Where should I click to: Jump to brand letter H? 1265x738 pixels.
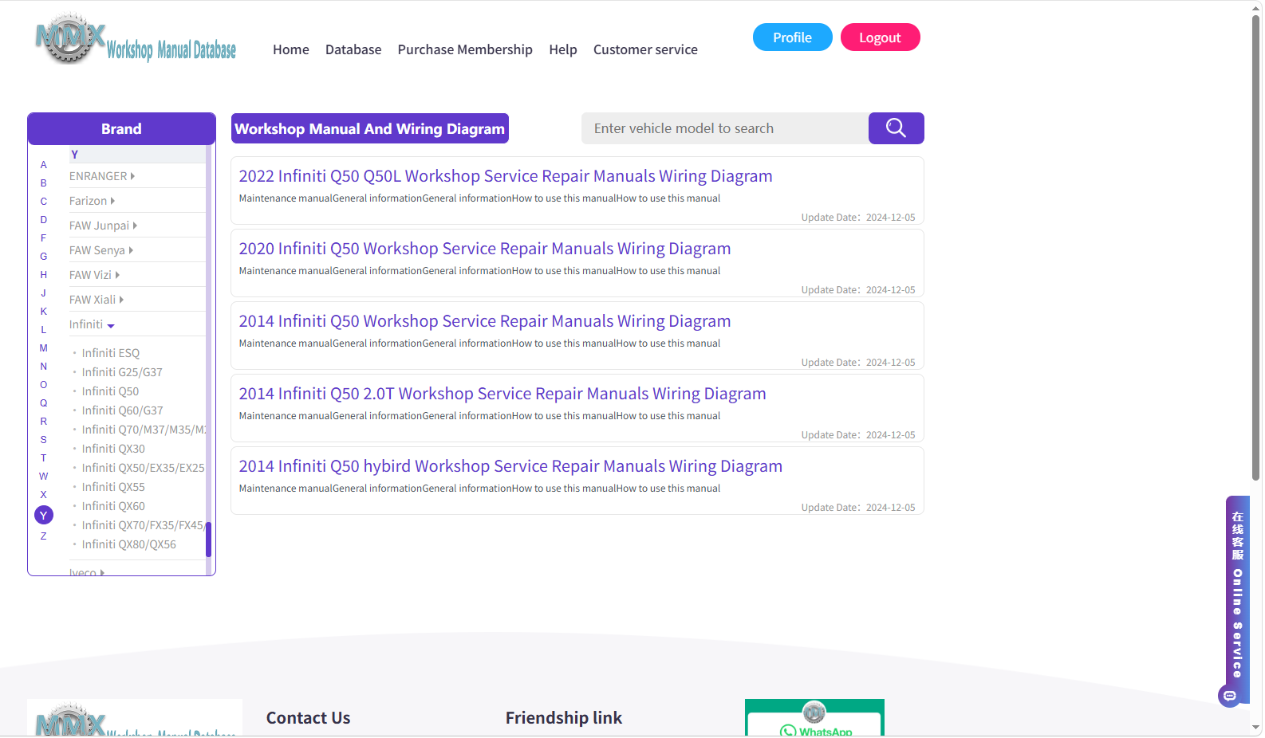(x=44, y=275)
